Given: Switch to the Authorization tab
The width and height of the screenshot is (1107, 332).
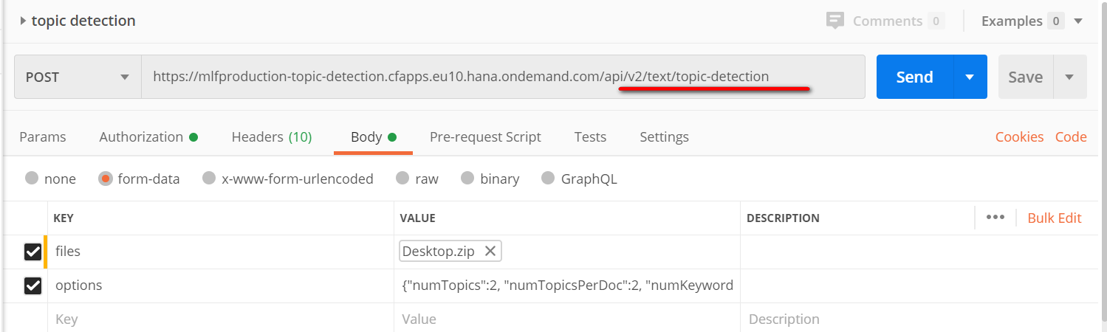Looking at the screenshot, I should pyautogui.click(x=148, y=136).
